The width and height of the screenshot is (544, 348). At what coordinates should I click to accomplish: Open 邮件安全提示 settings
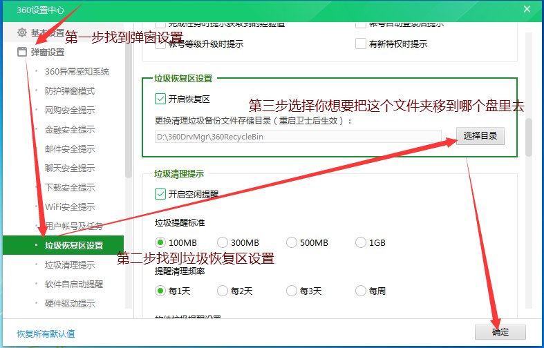point(70,149)
